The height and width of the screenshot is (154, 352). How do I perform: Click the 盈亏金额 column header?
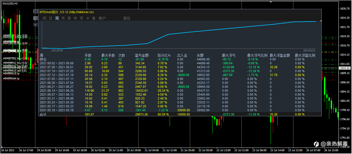coord(142,56)
